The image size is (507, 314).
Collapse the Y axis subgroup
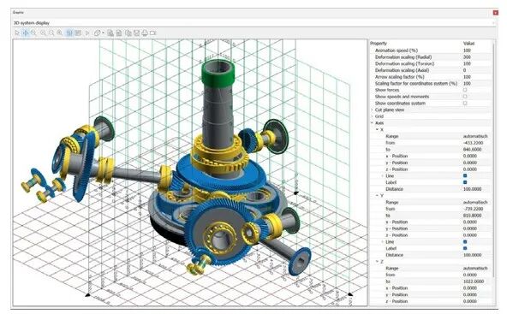[x=377, y=195]
